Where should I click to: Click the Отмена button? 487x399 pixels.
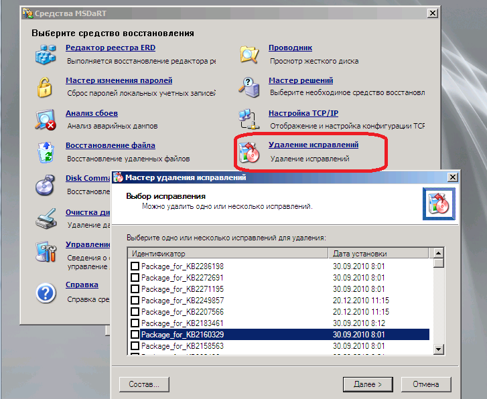click(426, 384)
